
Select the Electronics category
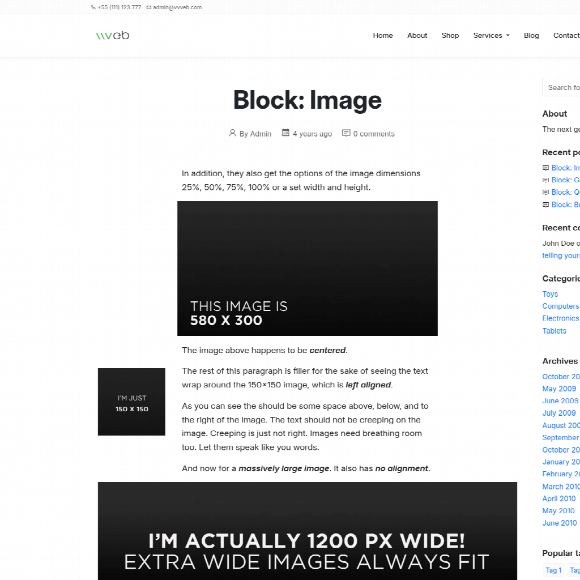[561, 318]
